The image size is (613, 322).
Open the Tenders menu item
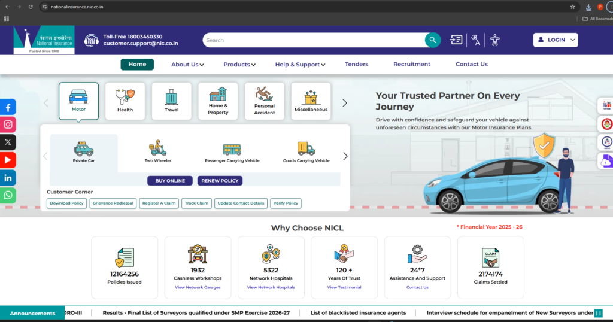357,64
